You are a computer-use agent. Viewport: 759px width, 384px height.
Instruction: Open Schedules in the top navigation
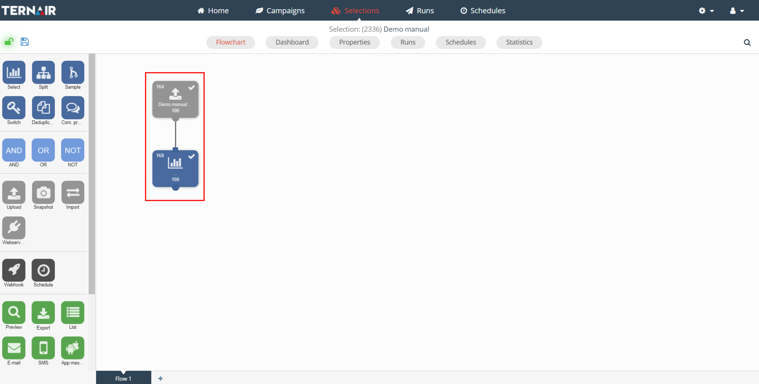coord(483,11)
